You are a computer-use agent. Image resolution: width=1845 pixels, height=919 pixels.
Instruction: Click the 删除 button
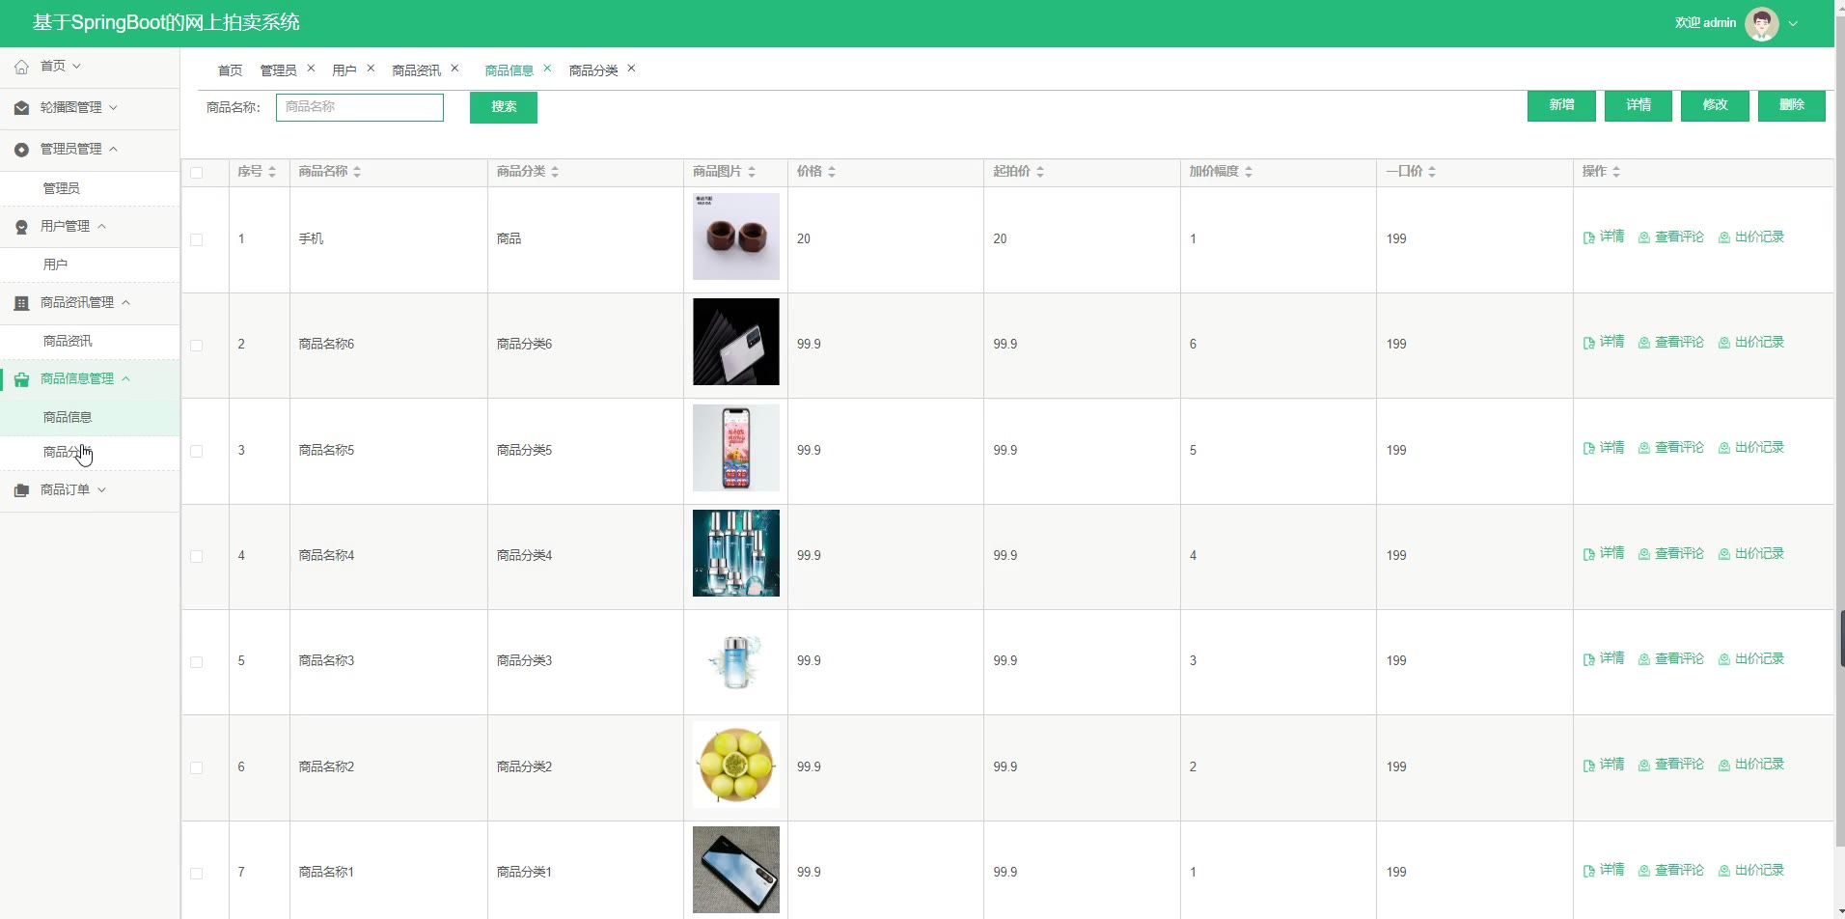coord(1792,105)
